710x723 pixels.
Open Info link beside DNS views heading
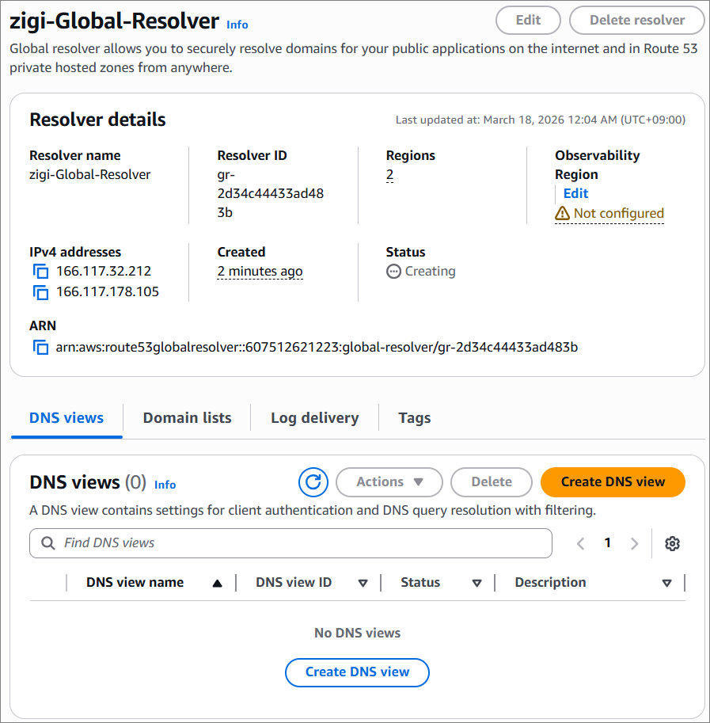click(x=165, y=485)
